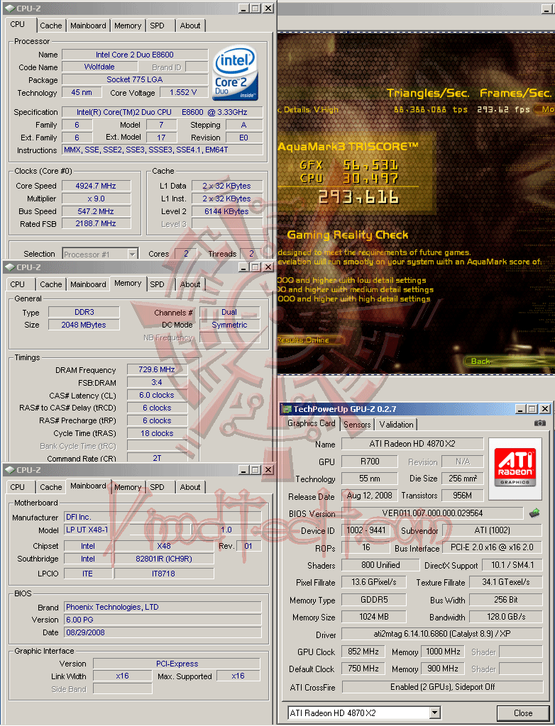Open the Processor #1 selection dropdown
Screen dimensions: 555x726
pyautogui.click(x=133, y=254)
